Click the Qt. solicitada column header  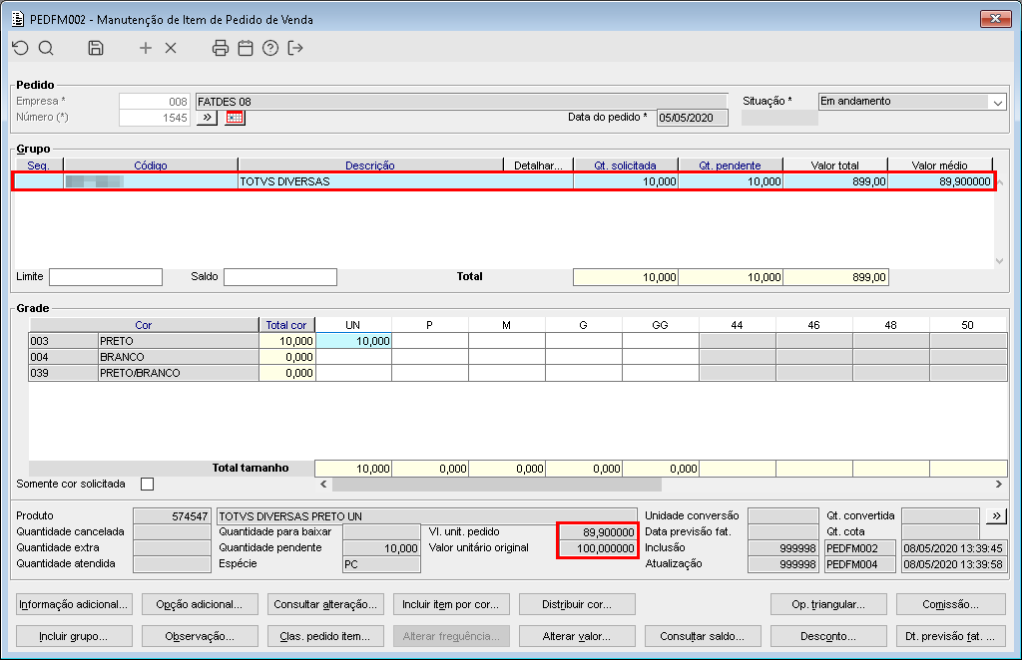point(625,165)
